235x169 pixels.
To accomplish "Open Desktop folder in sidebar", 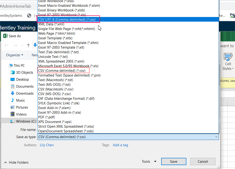I will pos(20,80).
